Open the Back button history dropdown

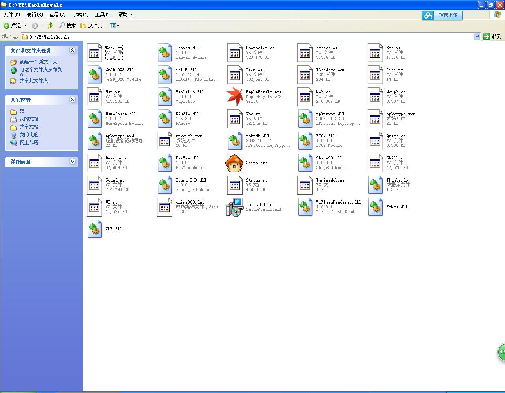coord(26,26)
